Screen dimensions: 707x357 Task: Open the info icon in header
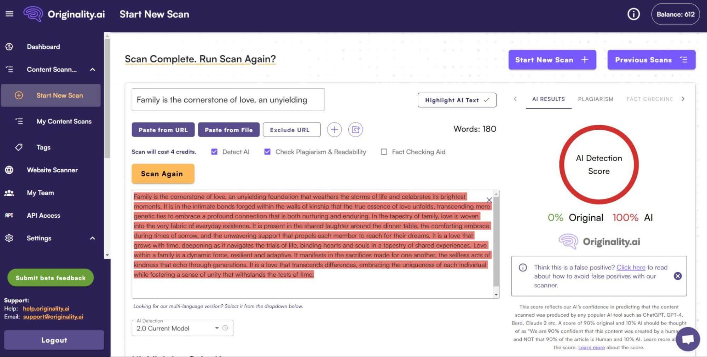pos(633,14)
